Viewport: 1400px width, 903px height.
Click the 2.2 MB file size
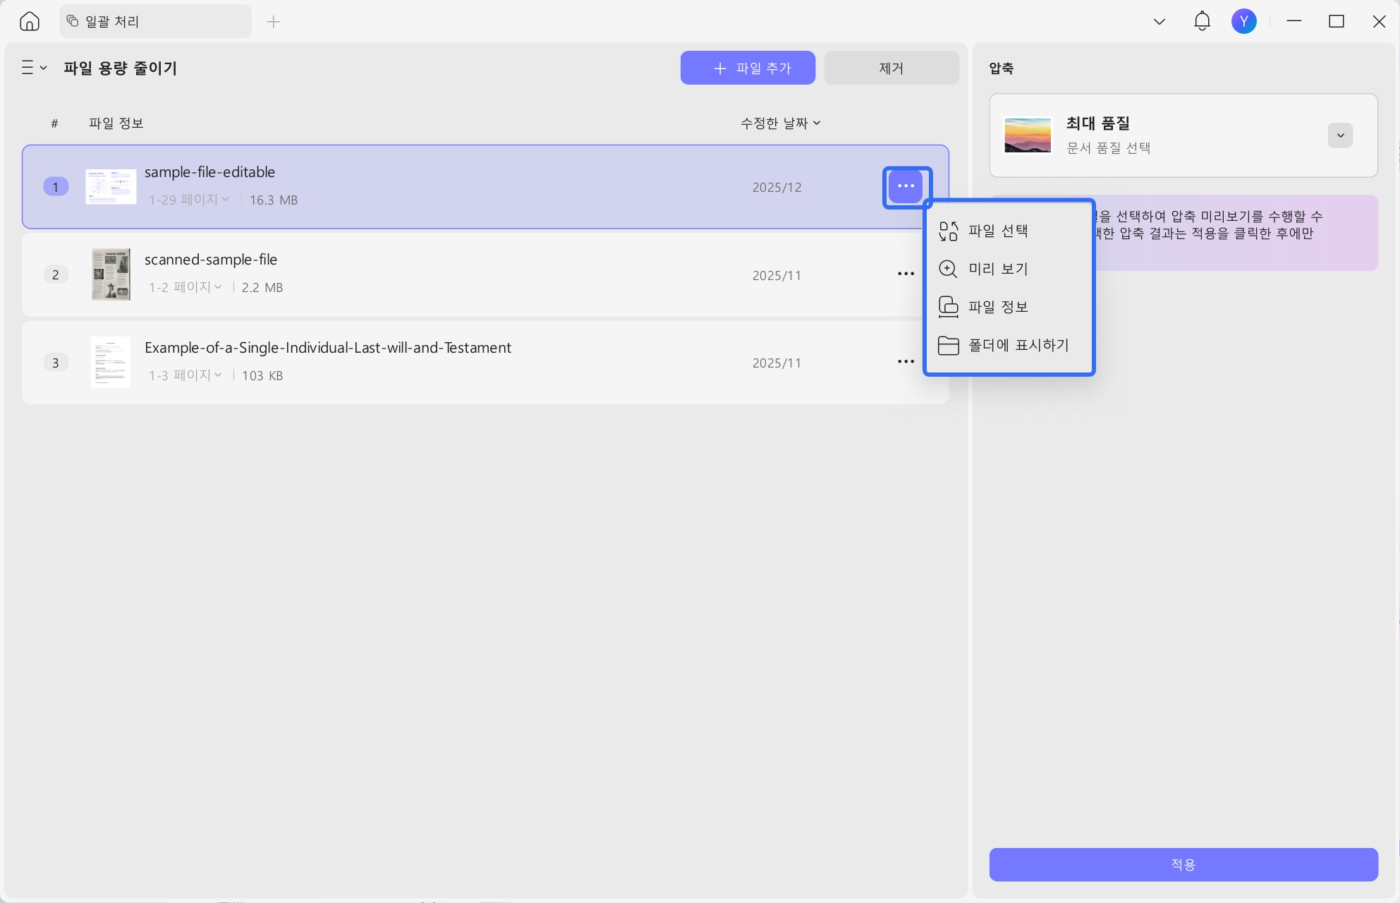click(x=262, y=288)
